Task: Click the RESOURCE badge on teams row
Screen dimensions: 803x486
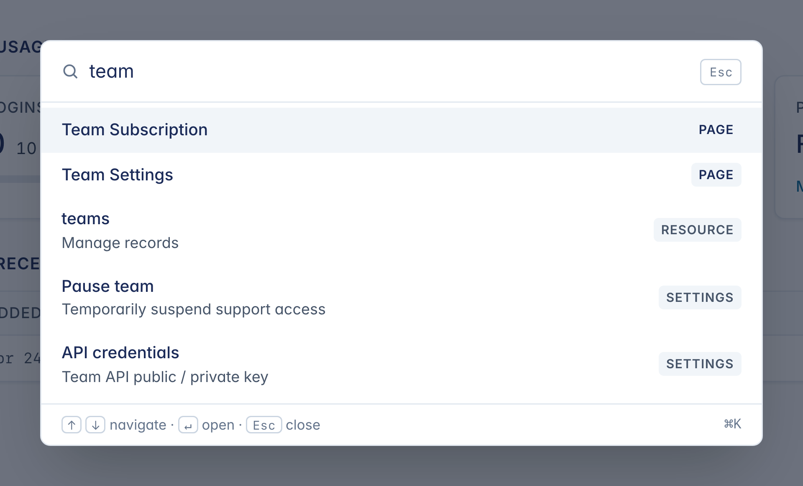Action: point(697,230)
